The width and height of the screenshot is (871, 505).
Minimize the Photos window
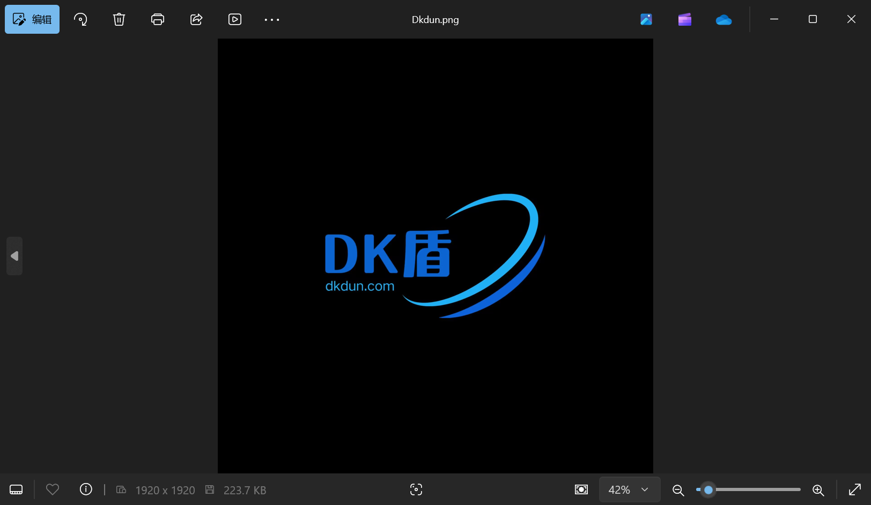point(774,19)
